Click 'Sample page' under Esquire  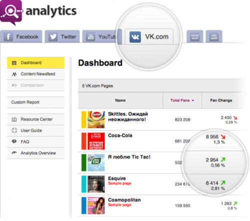[x=119, y=183]
